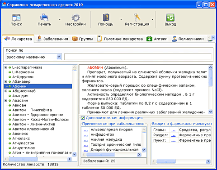This screenshot has width=217, height=170.
Task: Select Авандия in the drug list
Action: [x=20, y=96]
